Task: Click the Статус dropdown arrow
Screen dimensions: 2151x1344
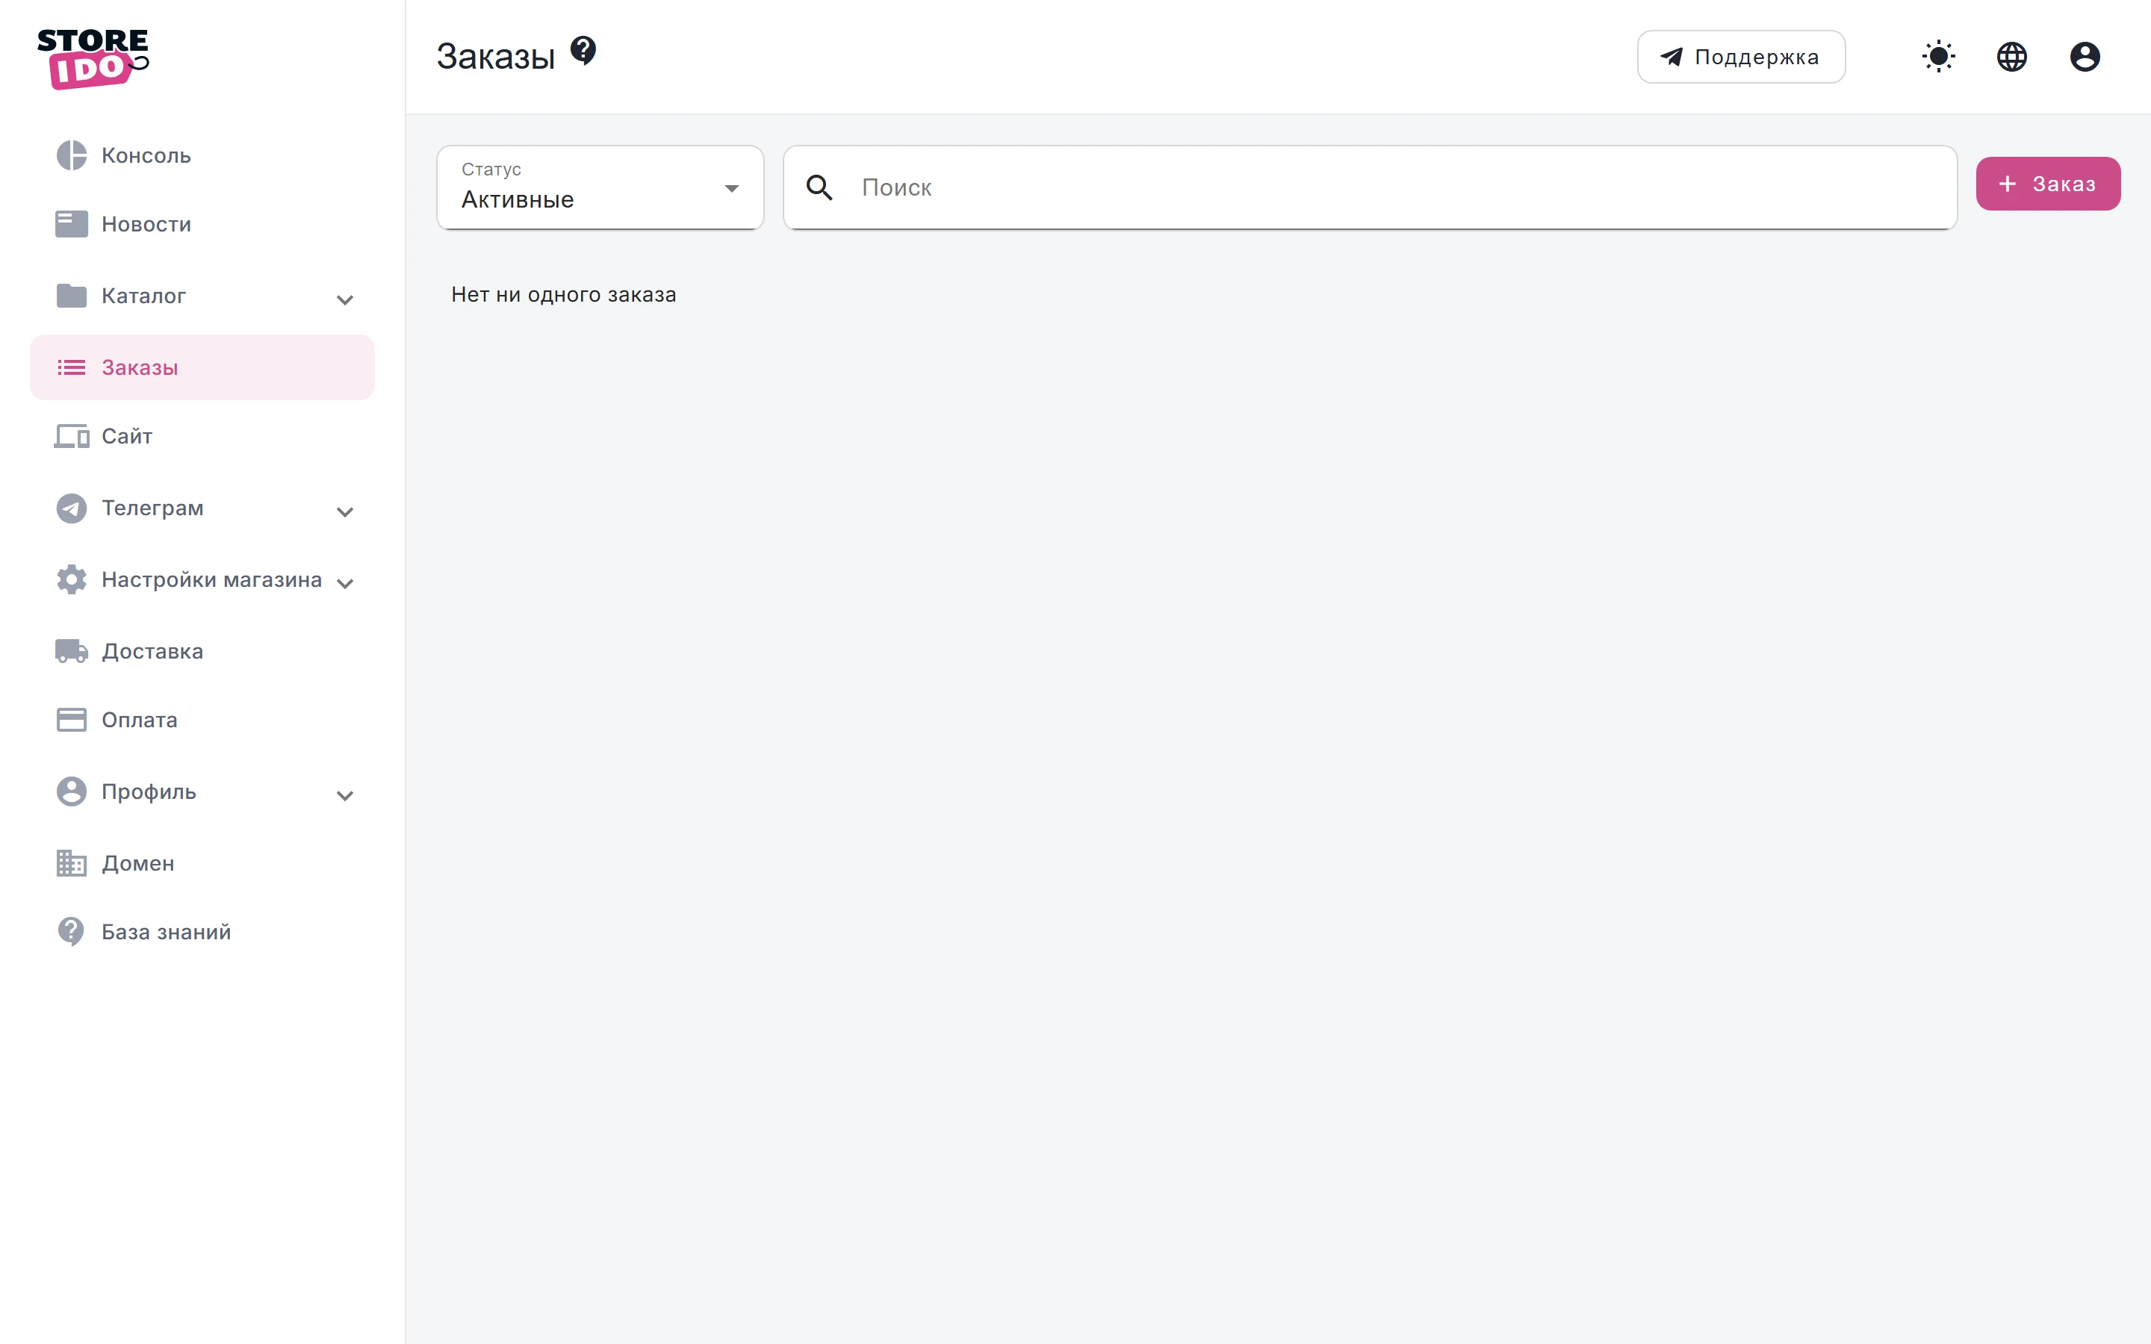Action: [731, 188]
